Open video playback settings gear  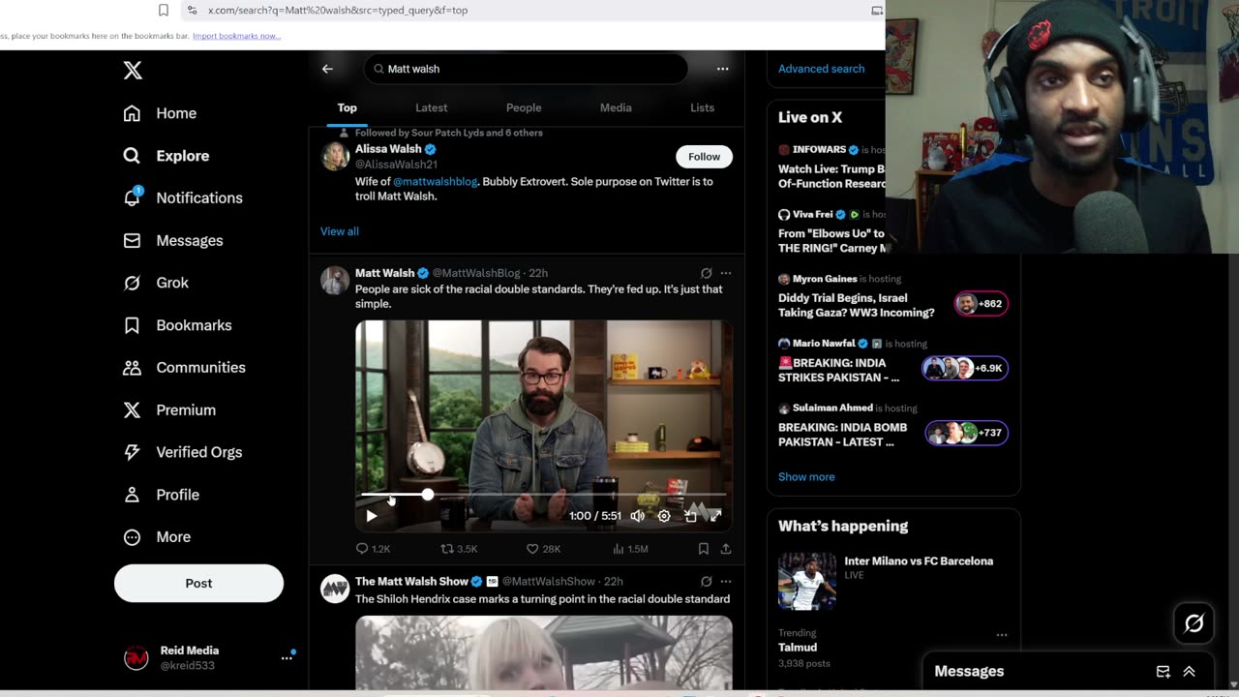tap(664, 516)
